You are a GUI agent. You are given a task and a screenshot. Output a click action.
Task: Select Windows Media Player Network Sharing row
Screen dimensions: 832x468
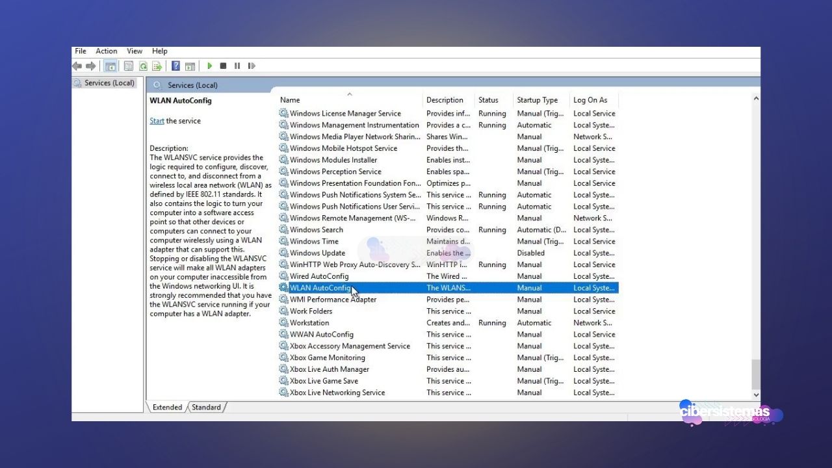pyautogui.click(x=448, y=136)
